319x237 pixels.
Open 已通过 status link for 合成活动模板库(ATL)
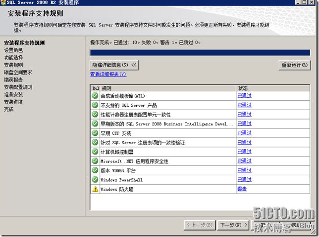[x=244, y=95]
